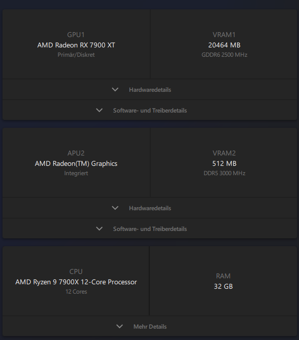The height and width of the screenshot is (340, 299).
Task: Click the chevron icon beside Mehr Details
Action: point(119,327)
